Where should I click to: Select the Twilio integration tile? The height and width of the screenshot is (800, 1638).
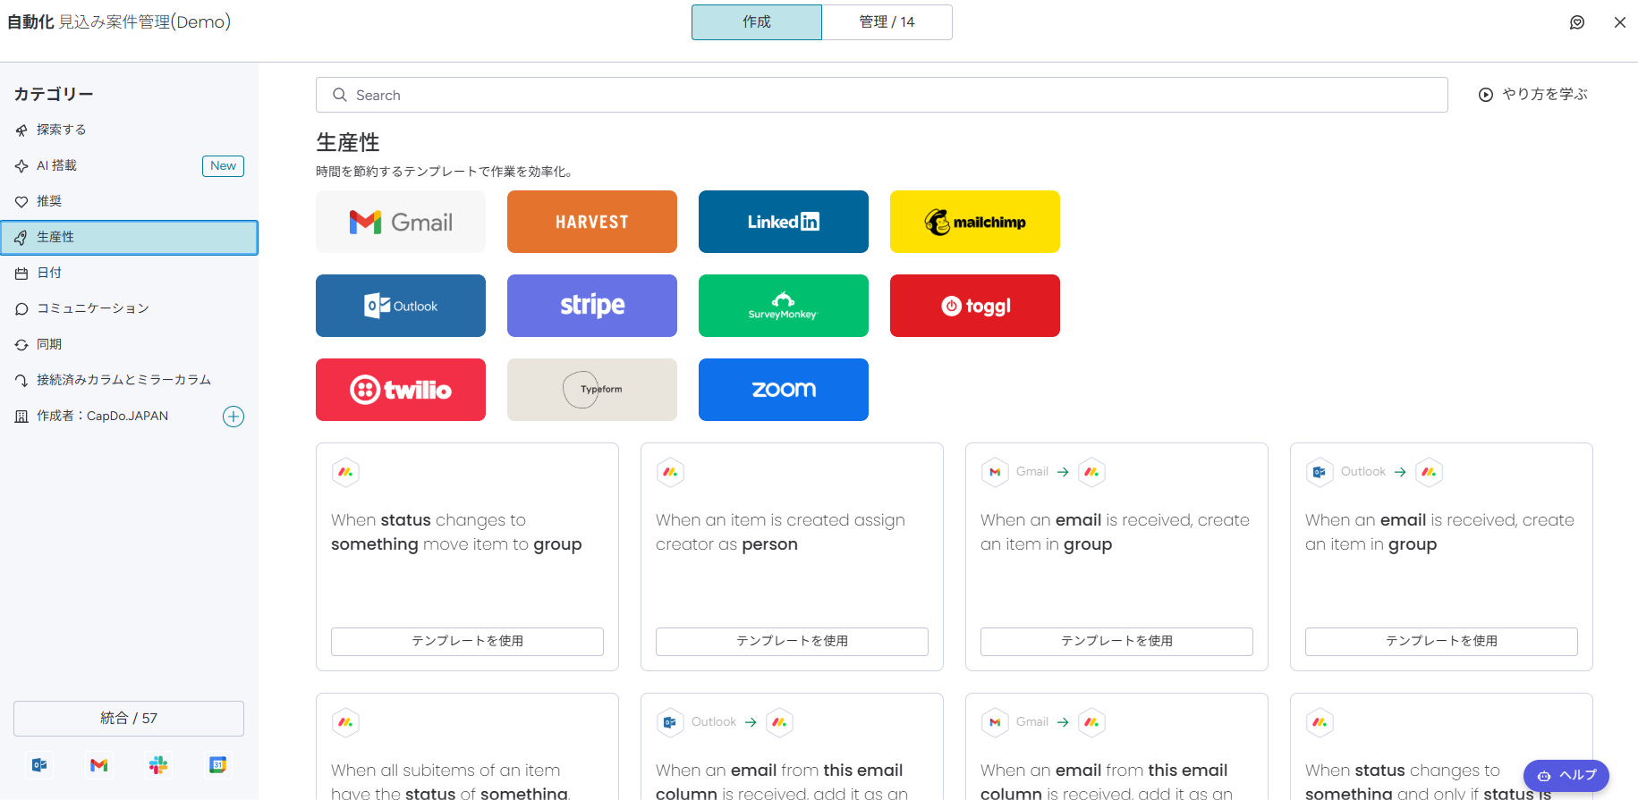(x=400, y=390)
